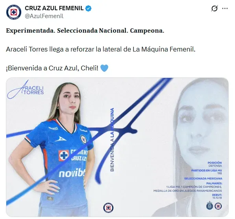Click the Pirma logo on the jersey
This screenshot has height=219, width=235.
tap(61, 139)
